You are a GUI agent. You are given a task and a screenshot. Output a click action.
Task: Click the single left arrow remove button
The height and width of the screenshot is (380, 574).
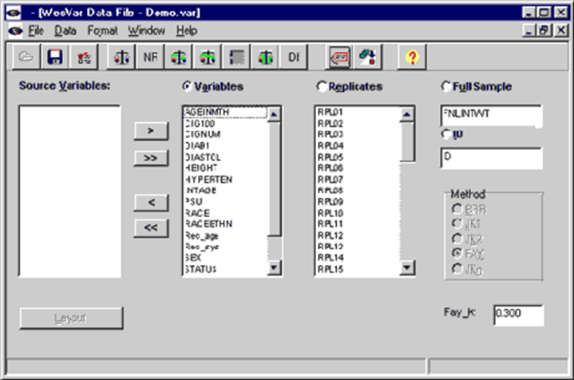(x=151, y=203)
